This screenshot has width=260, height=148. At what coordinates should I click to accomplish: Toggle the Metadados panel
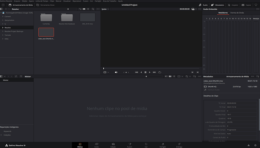coord(217,5)
